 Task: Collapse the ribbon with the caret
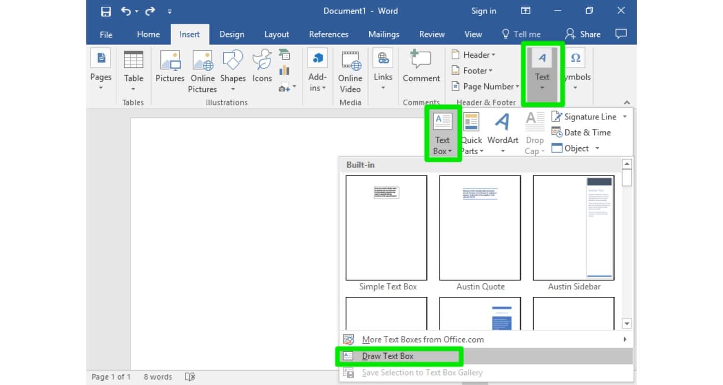click(627, 103)
